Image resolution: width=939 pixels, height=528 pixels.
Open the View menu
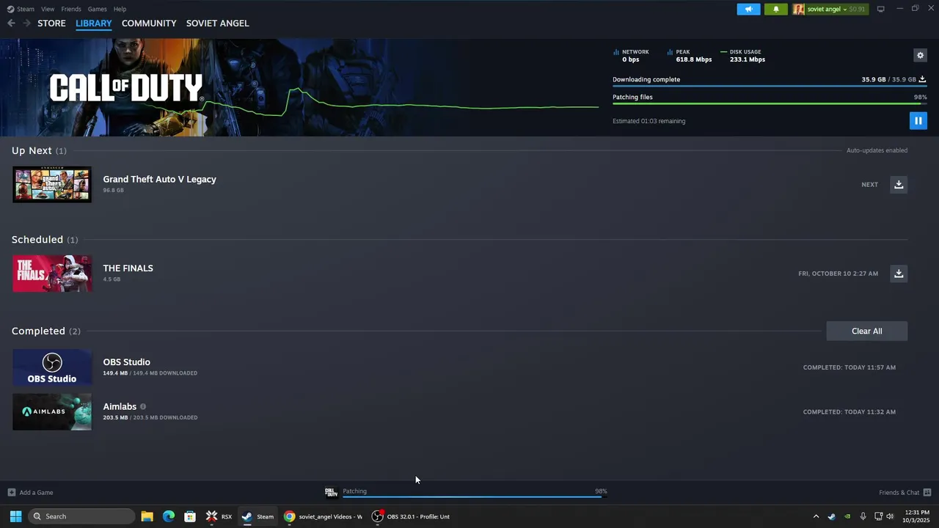(x=48, y=9)
